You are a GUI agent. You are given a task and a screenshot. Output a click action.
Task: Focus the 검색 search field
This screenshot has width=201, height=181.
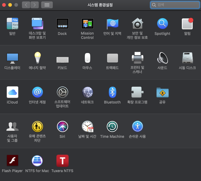[175, 5]
